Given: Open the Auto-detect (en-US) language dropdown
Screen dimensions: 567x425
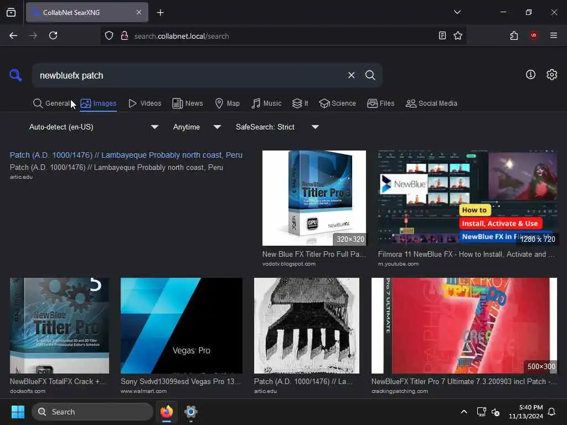Looking at the screenshot, I should coord(94,127).
